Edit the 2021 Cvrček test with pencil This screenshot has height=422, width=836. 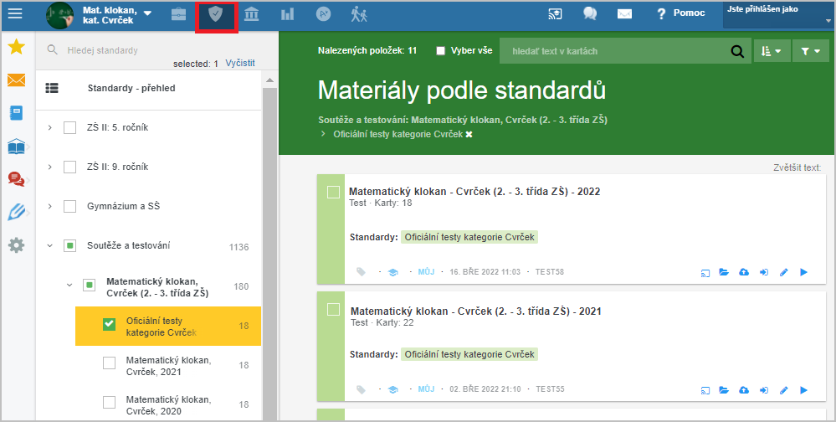(783, 390)
